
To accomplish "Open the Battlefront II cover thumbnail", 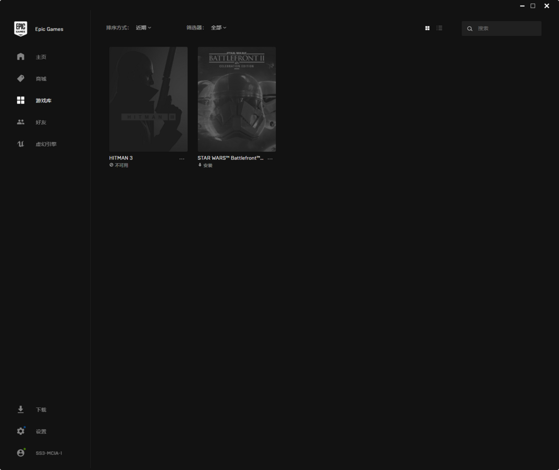I will coord(237,99).
